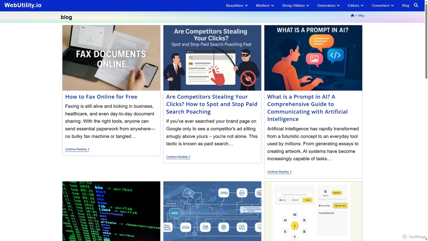
Task: Continue Reading the Prompt in AI post
Action: [279, 172]
